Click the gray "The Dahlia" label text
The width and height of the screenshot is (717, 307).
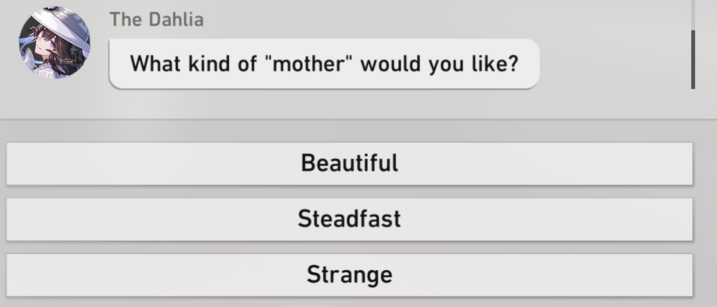pyautogui.click(x=157, y=20)
